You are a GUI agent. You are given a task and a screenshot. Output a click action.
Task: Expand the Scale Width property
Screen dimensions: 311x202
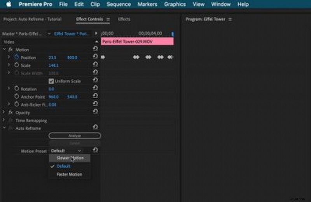(x=9, y=73)
